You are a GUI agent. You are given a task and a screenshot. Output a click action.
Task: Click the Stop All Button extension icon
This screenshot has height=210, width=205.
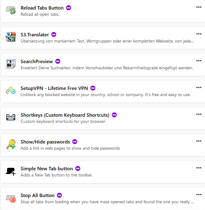click(11, 198)
